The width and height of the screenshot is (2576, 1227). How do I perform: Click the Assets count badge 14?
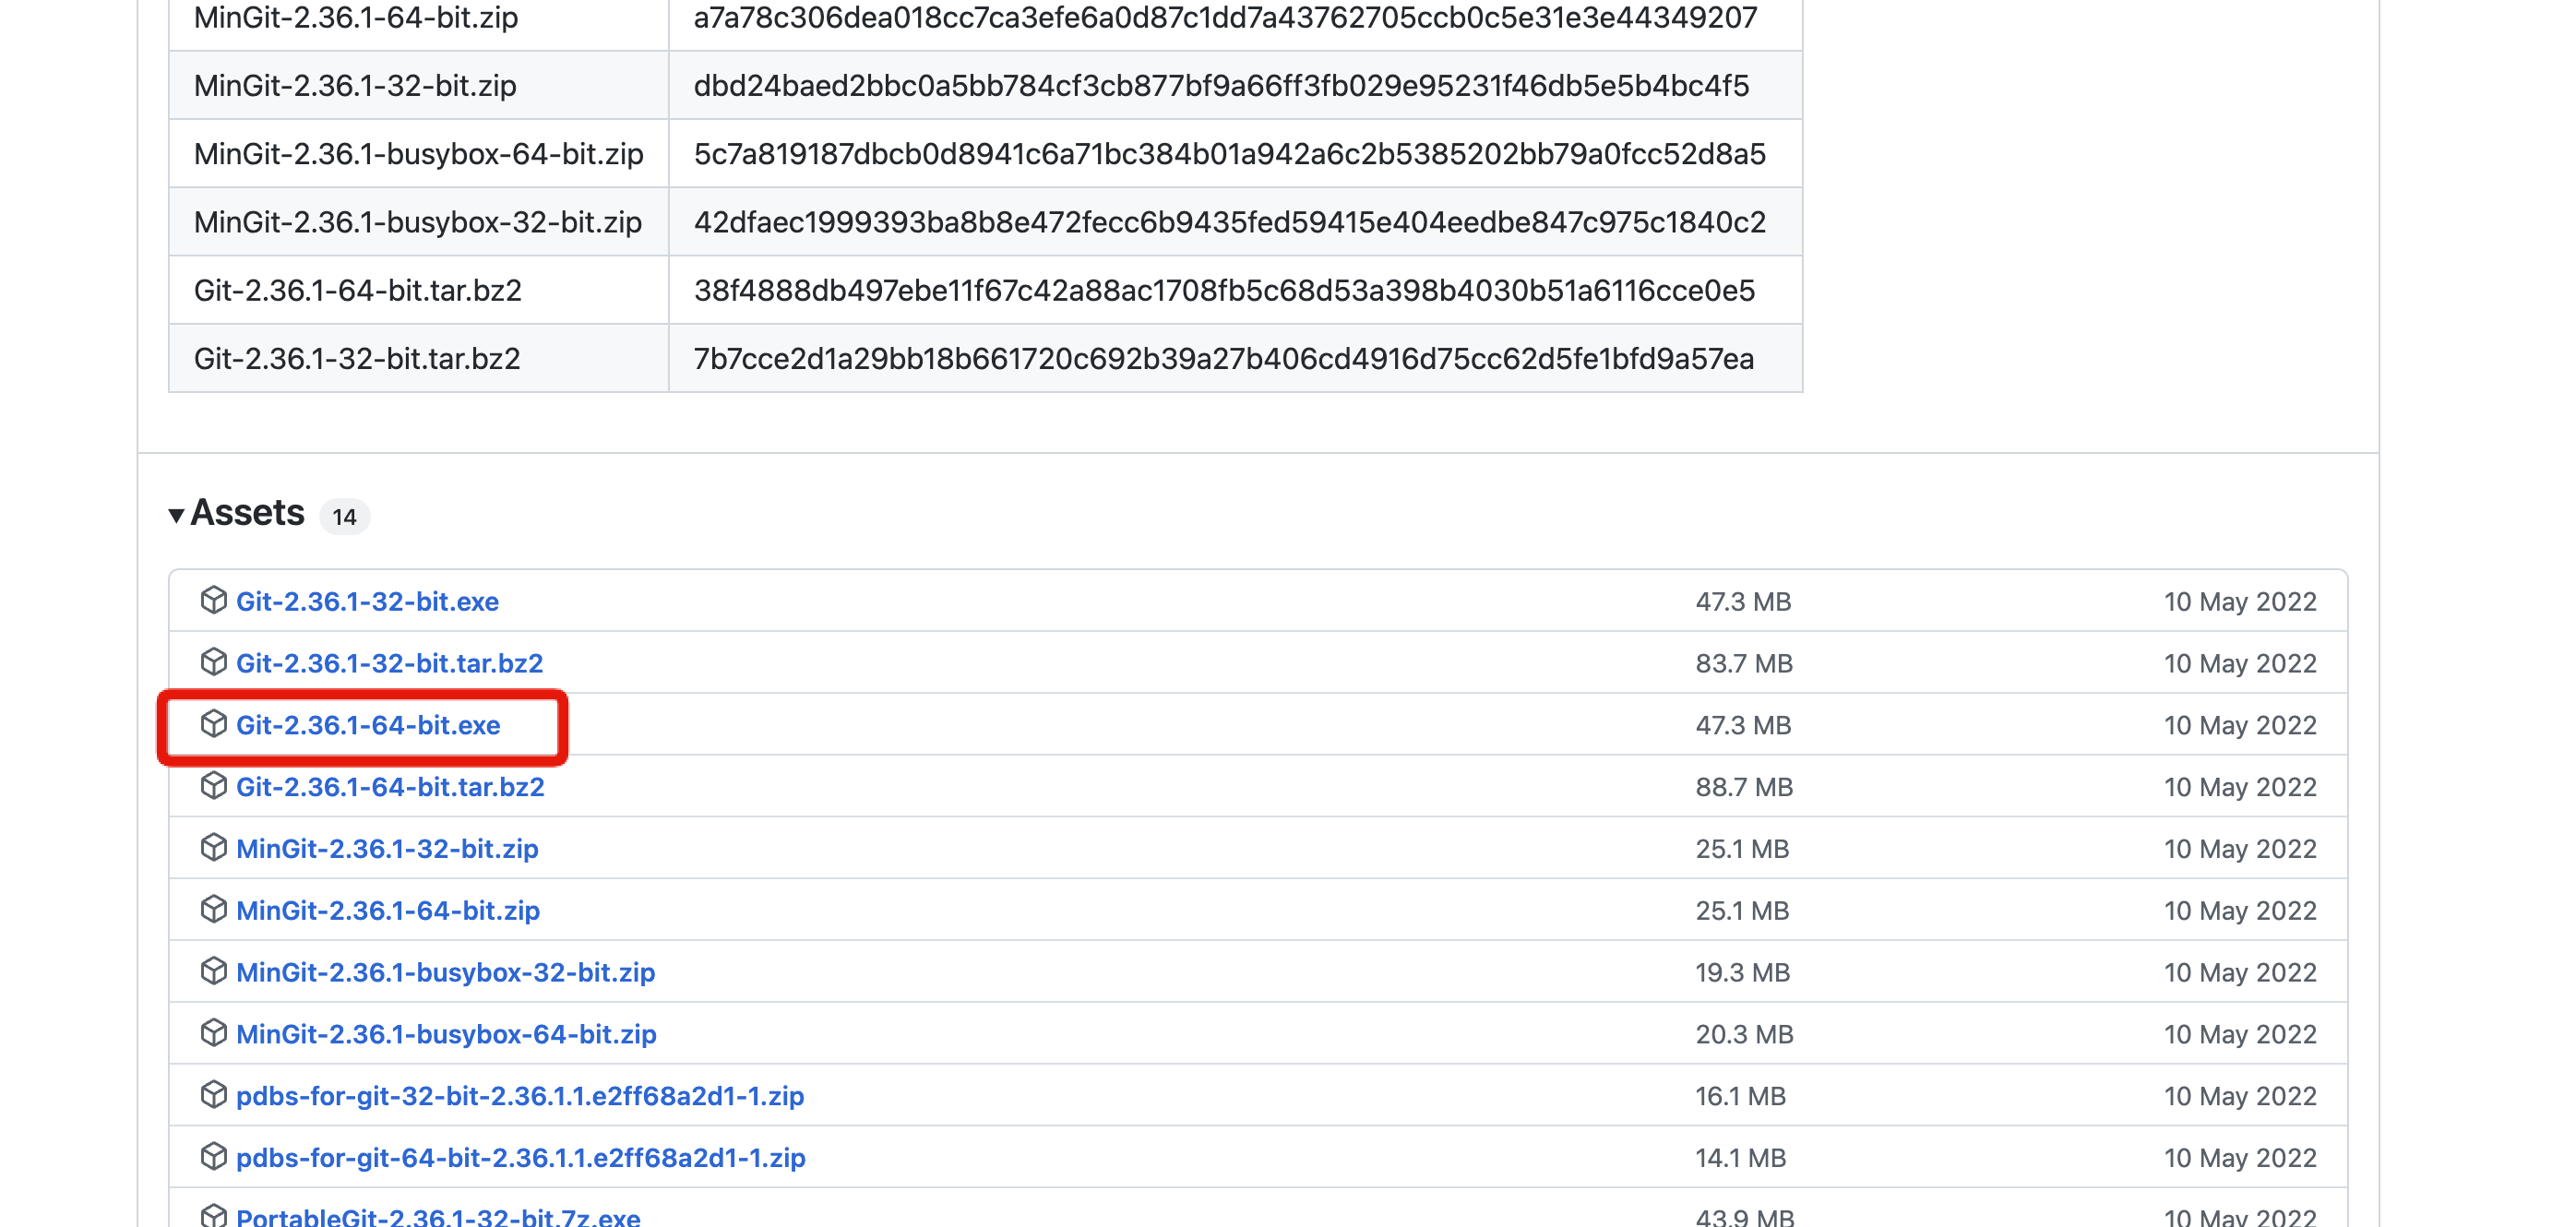(x=345, y=517)
